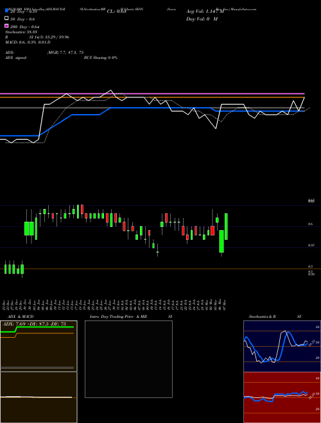Click the 0.6 price axis label
The height and width of the screenshot is (423, 321).
tap(310, 224)
